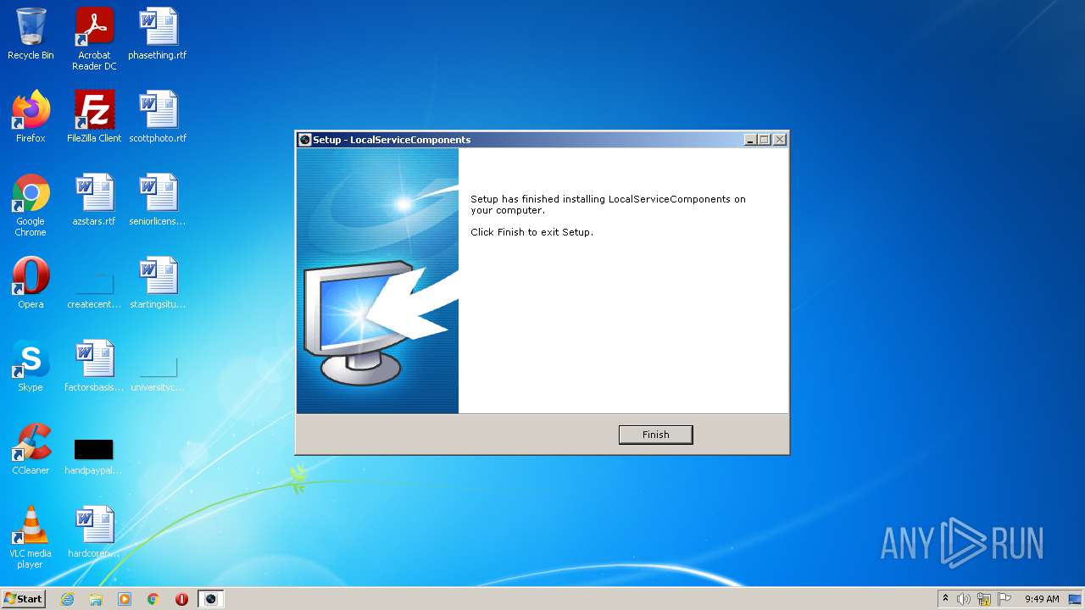
Task: Open the Windows Start menu
Action: (24, 599)
